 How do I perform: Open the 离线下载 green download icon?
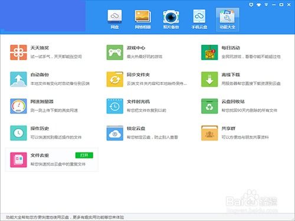click(209, 79)
